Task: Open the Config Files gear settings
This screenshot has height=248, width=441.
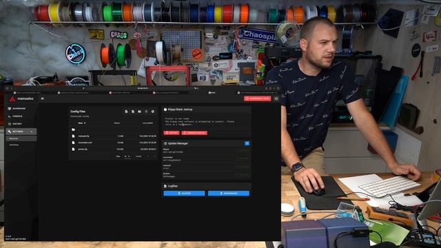Action: (153, 112)
